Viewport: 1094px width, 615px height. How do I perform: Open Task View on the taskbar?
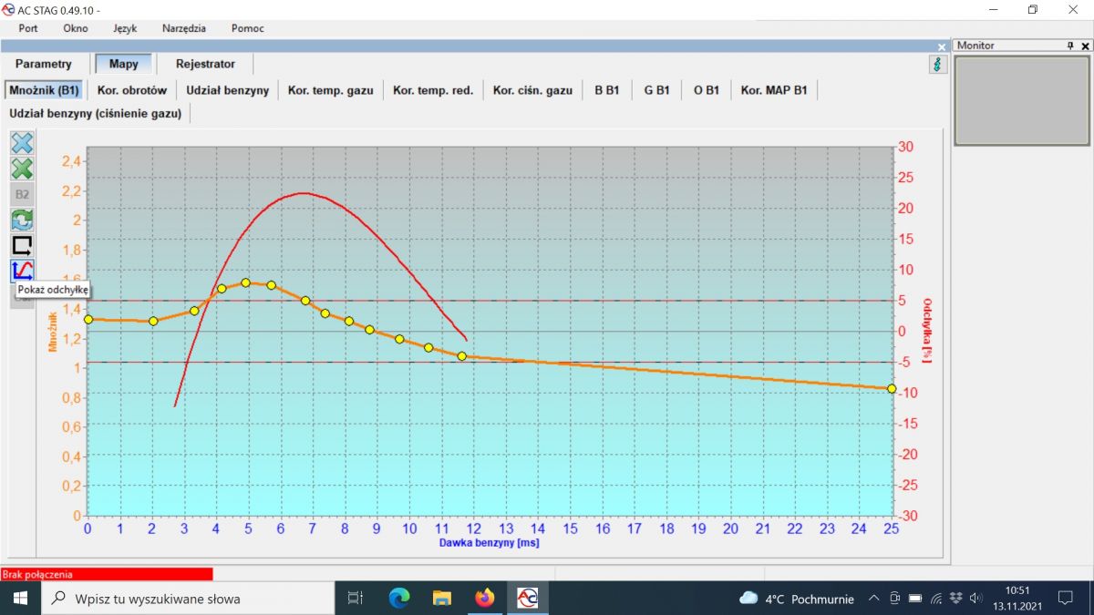coord(356,599)
